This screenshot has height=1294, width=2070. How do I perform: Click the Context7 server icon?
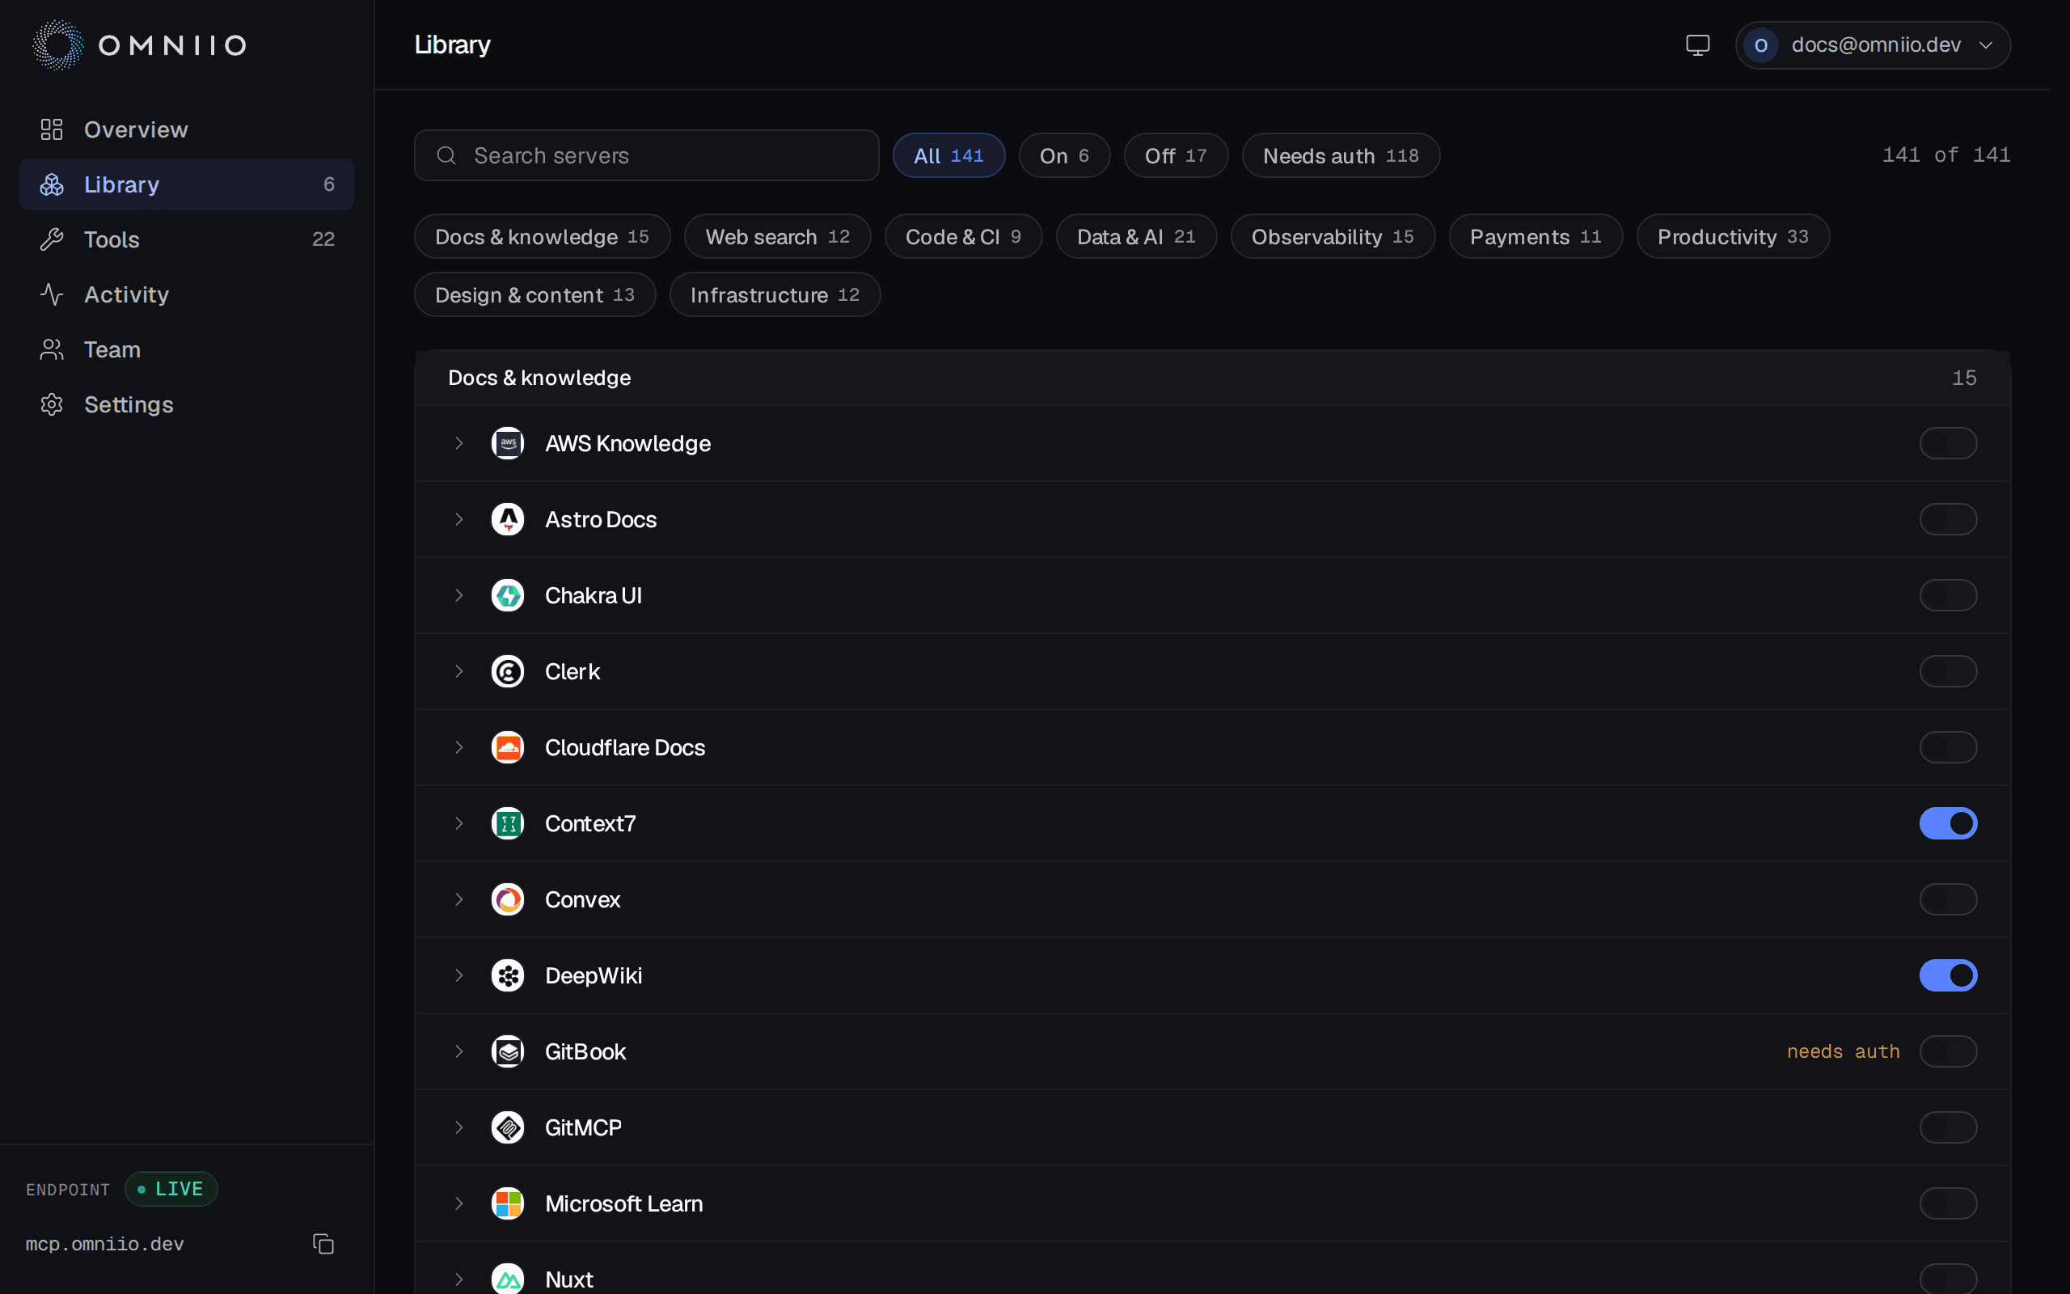(x=508, y=823)
